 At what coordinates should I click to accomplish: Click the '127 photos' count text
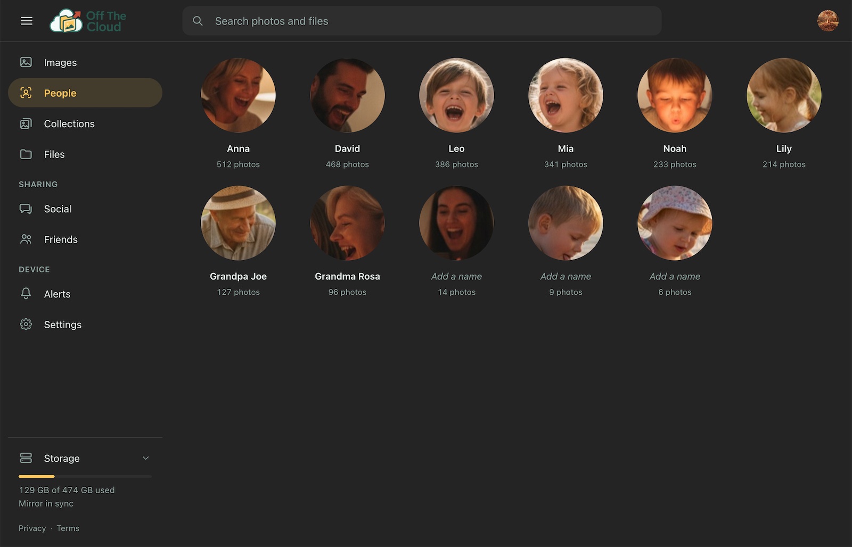[238, 292]
